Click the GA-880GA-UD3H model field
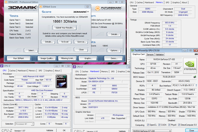 (105, 81)
